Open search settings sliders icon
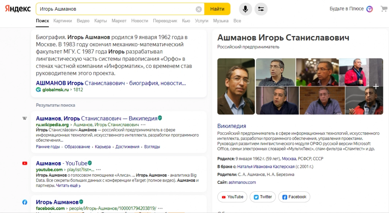The width and height of the screenshot is (389, 213). pyautogui.click(x=261, y=9)
